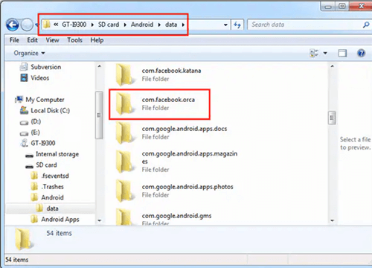
Task: Select the .Trashes folder in tree
Action: (53, 187)
